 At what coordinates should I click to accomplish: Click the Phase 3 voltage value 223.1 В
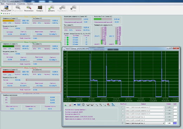25,72
